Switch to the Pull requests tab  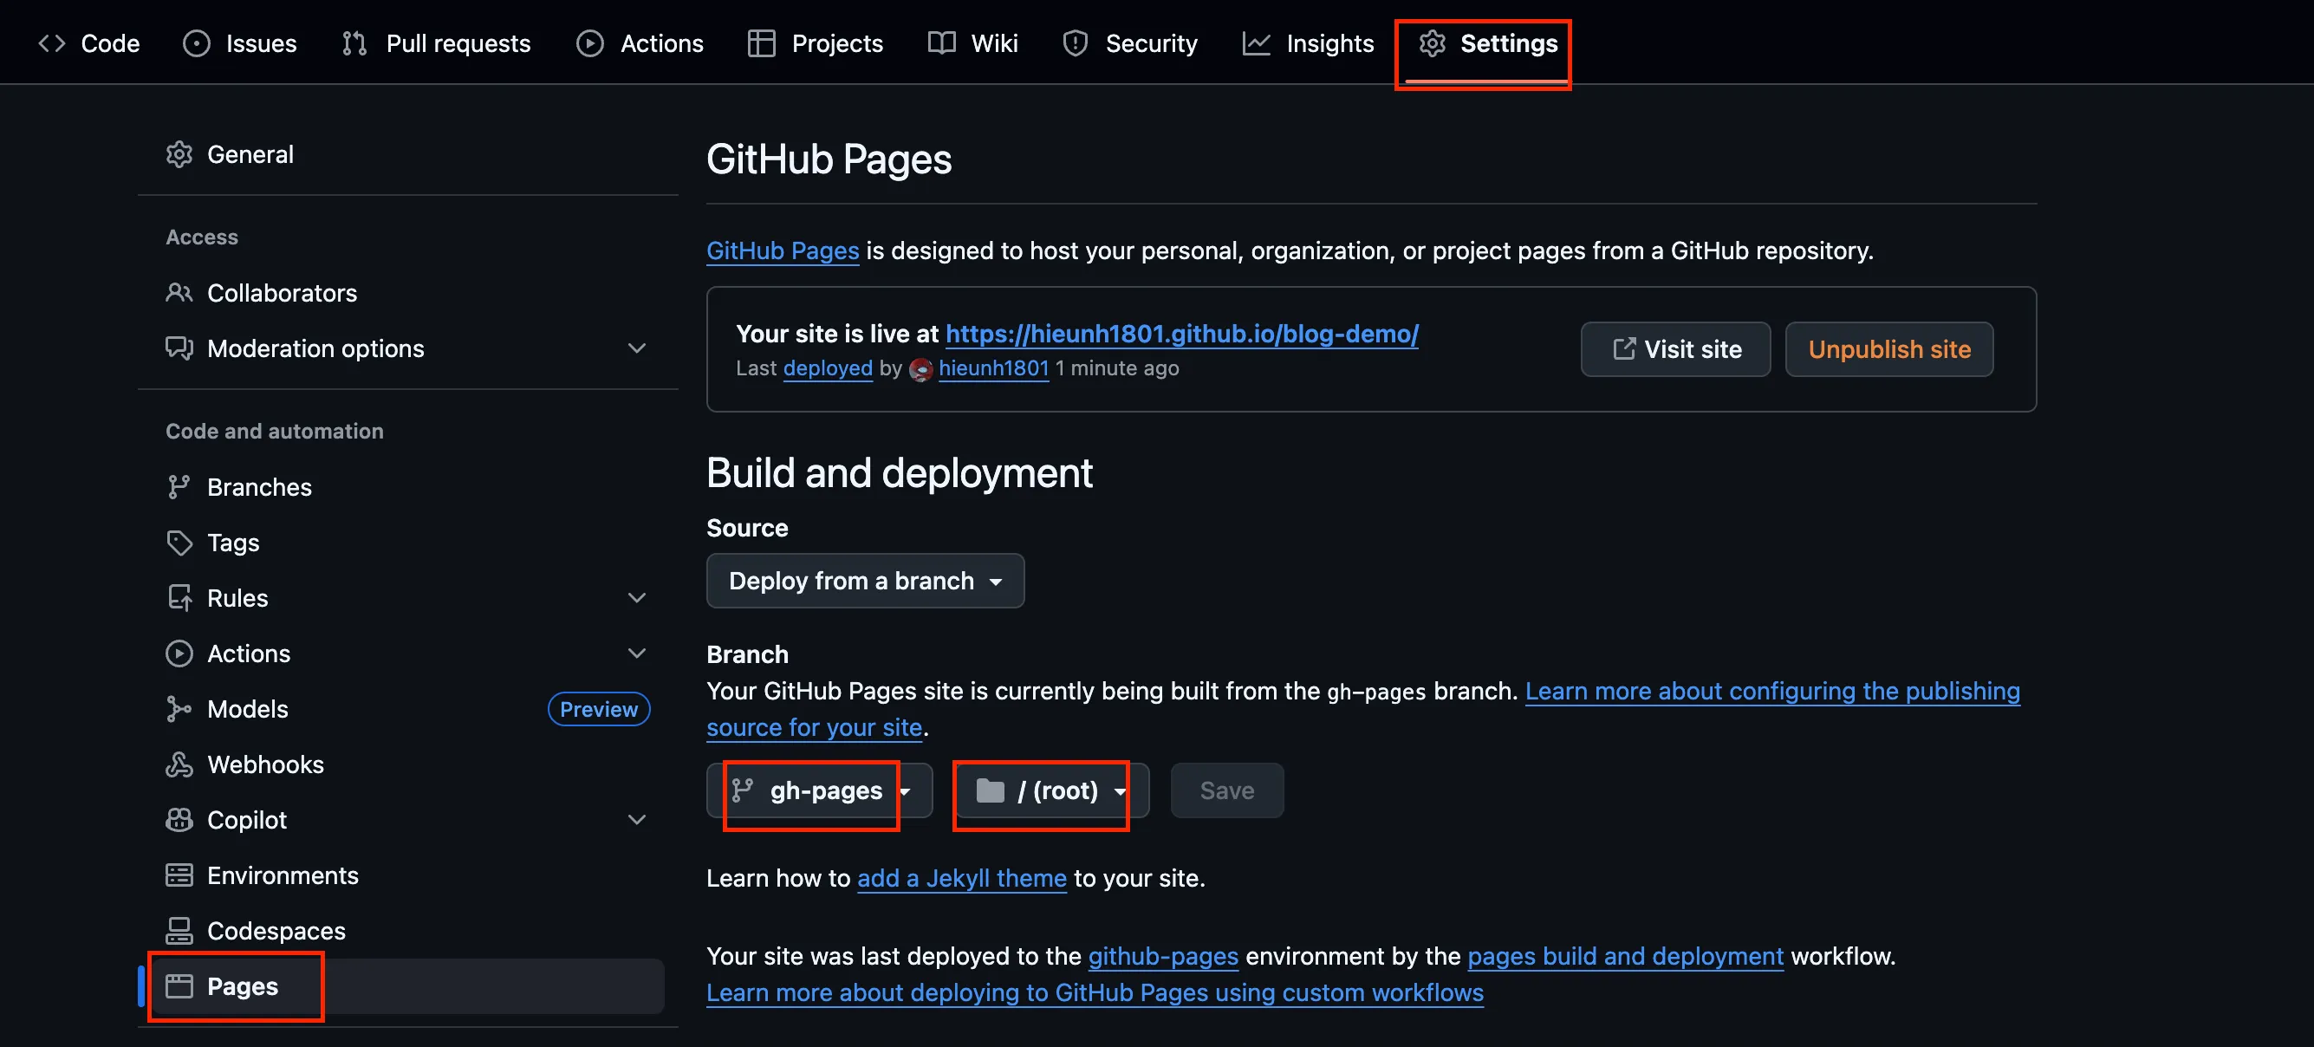pyautogui.click(x=437, y=43)
